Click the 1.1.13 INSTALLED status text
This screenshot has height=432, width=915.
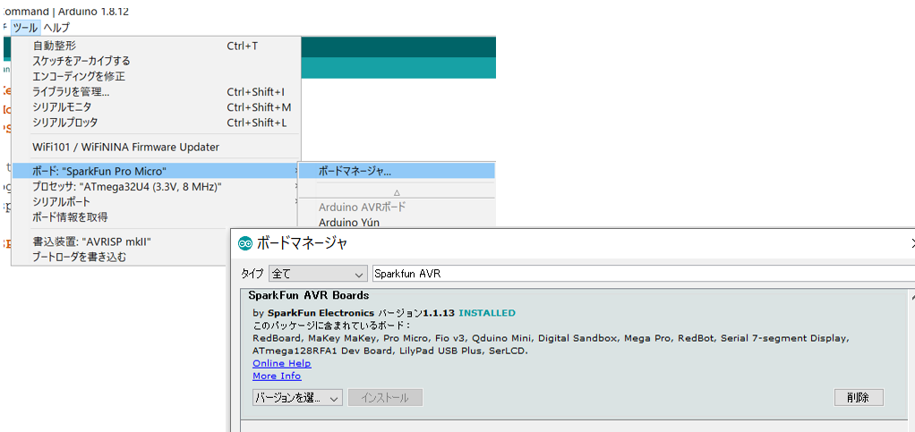pos(470,313)
